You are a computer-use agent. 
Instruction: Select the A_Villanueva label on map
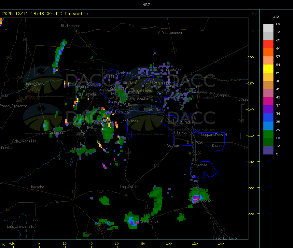[170, 33]
